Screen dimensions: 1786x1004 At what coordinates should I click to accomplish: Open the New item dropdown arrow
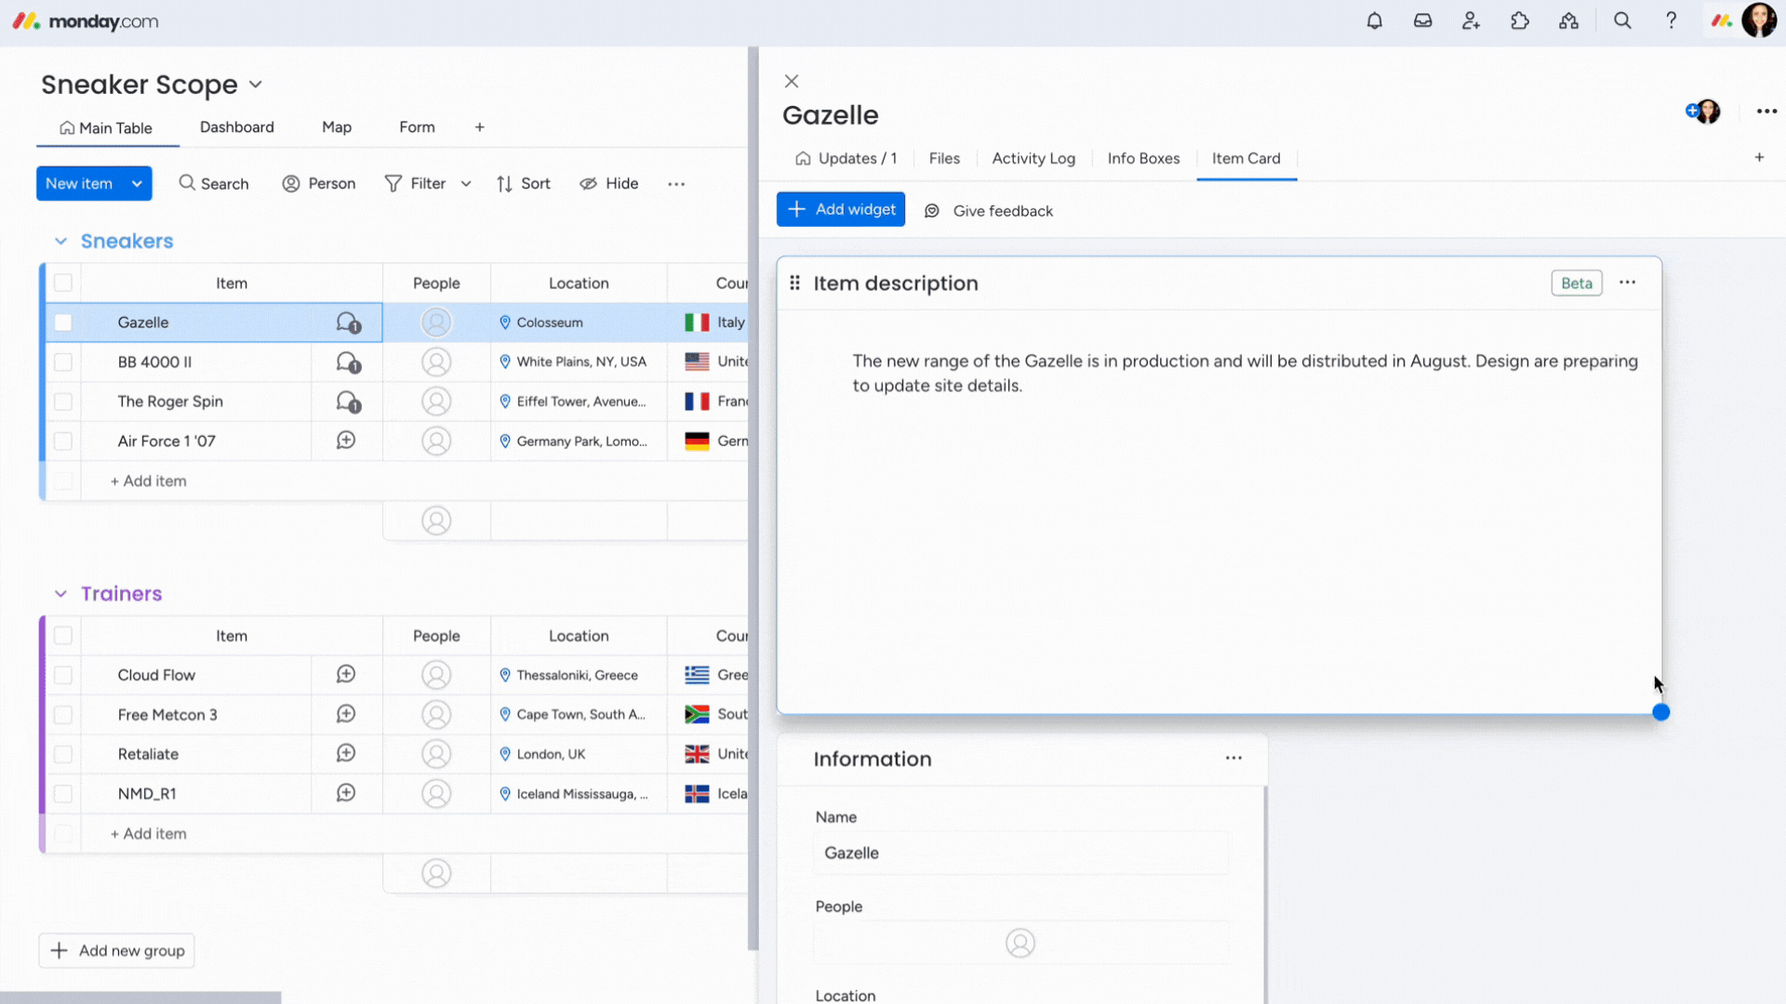pos(137,184)
